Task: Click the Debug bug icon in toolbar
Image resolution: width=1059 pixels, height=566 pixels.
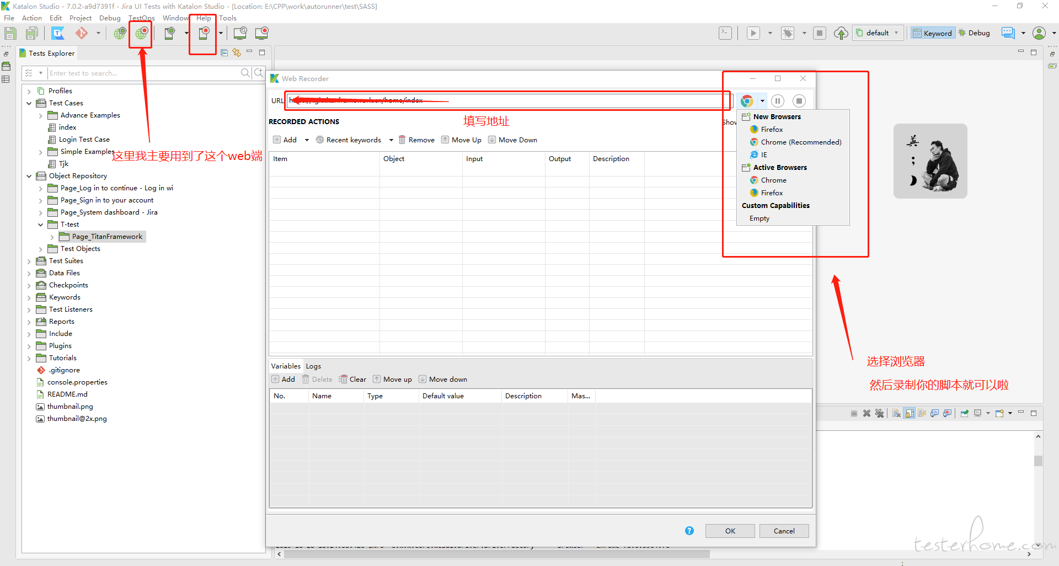Action: click(788, 33)
